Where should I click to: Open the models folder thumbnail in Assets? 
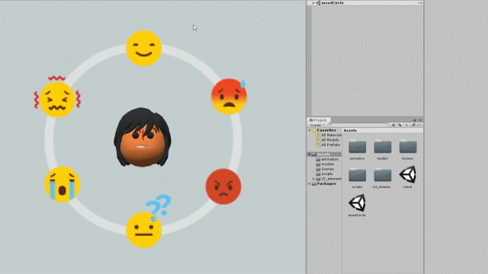click(383, 146)
